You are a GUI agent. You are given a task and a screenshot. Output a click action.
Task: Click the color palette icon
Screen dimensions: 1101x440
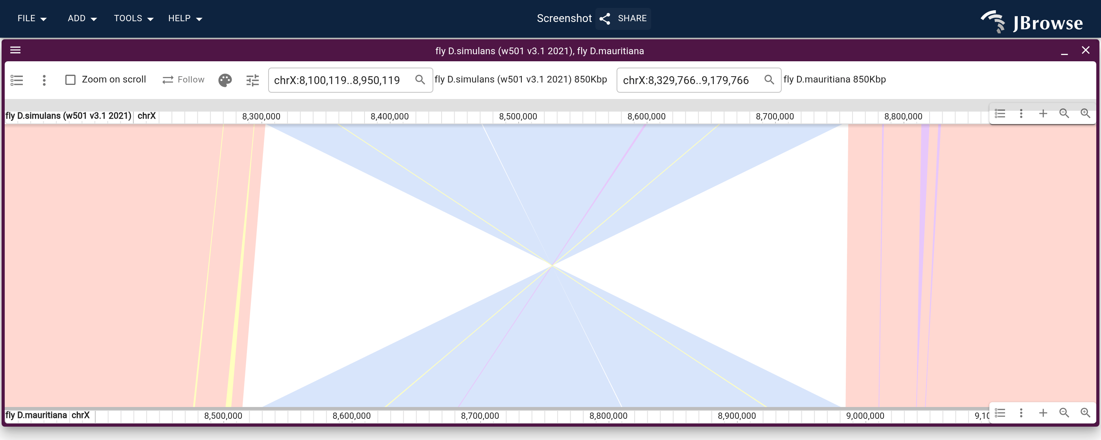click(225, 80)
